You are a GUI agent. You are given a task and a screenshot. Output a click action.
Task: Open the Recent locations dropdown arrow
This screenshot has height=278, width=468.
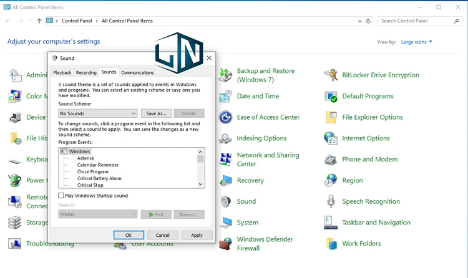point(31,21)
